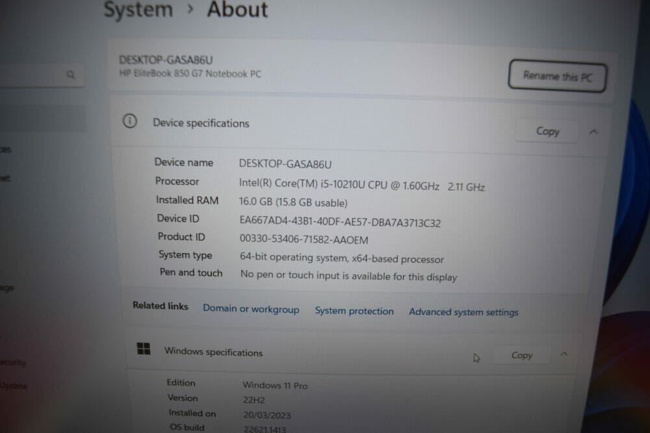Click the Pen and touch label
Screen dimensions: 650x433
[x=191, y=273]
